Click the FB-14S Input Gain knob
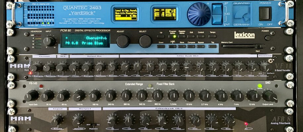 pyautogui.click(x=31, y=96)
